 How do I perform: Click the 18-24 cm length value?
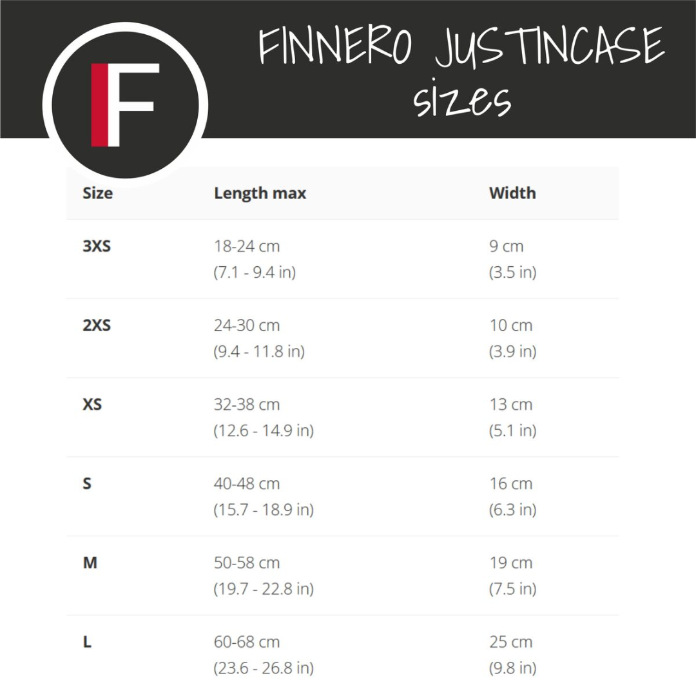click(x=247, y=246)
